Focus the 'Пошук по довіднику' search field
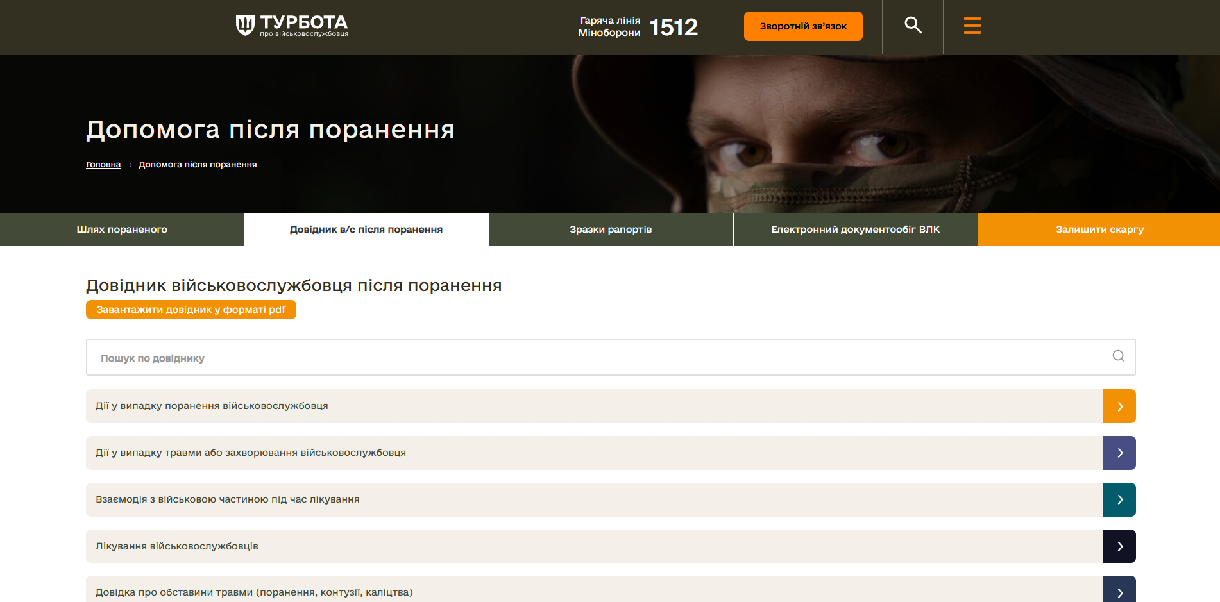The image size is (1220, 602). click(577, 358)
